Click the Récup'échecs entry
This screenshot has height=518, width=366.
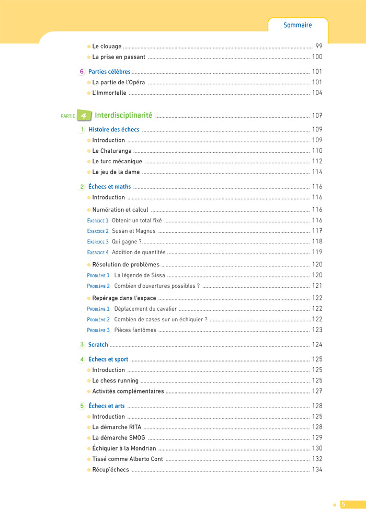click(x=110, y=470)
